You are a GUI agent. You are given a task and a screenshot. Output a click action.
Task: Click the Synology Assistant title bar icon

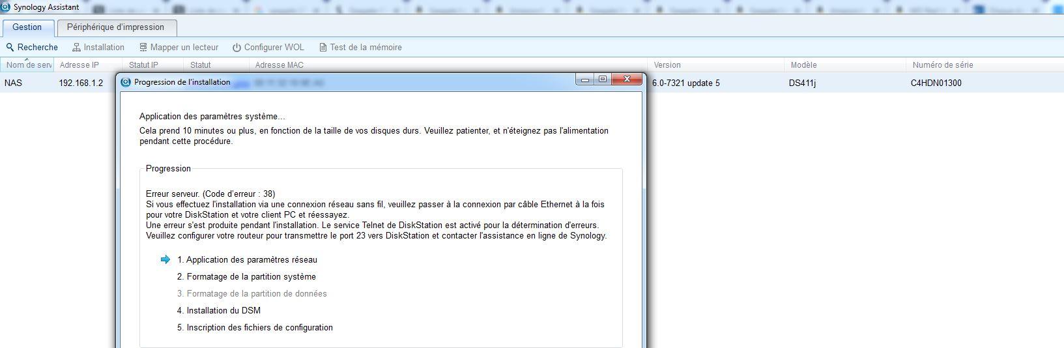coord(5,7)
